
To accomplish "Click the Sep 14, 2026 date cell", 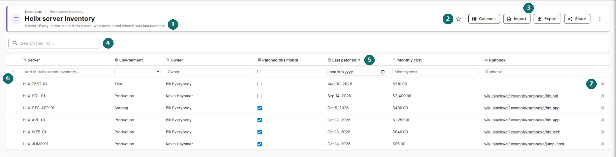I will (339, 96).
